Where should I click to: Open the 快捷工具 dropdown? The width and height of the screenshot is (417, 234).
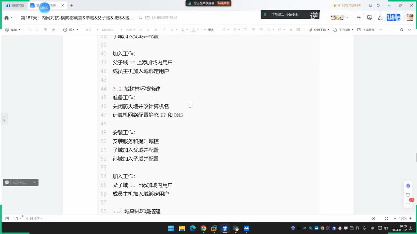coord(319,30)
